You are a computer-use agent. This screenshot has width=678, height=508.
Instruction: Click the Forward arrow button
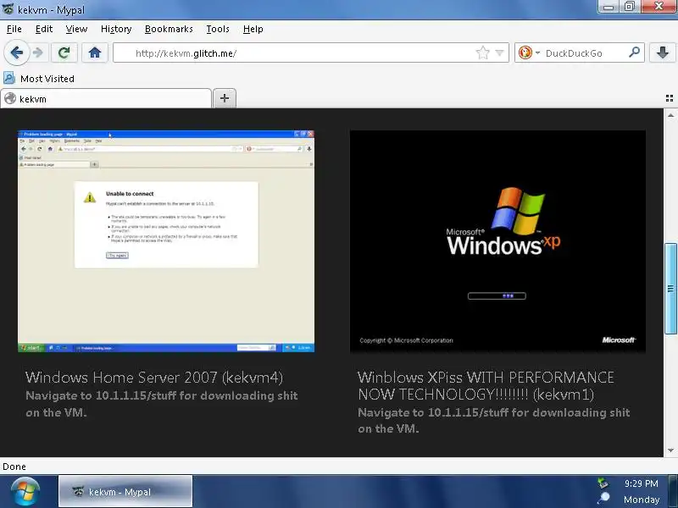pos(38,52)
